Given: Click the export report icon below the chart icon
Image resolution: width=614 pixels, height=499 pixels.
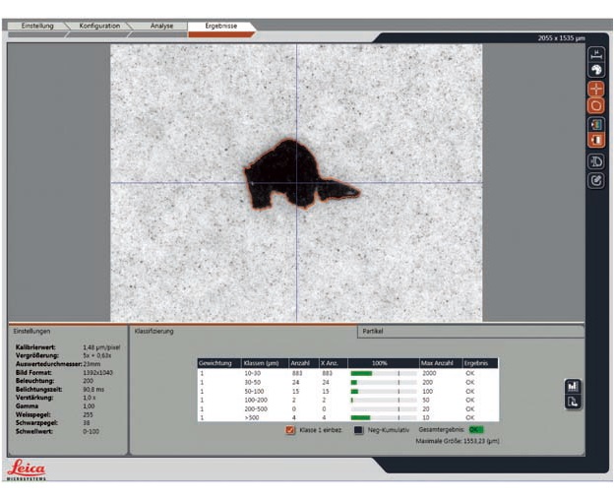Looking at the screenshot, I should coord(573,402).
